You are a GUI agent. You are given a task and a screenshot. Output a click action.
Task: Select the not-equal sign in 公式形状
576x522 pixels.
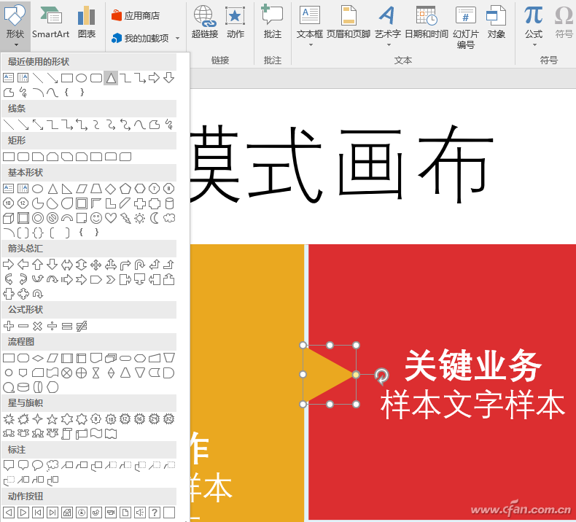pyautogui.click(x=82, y=326)
